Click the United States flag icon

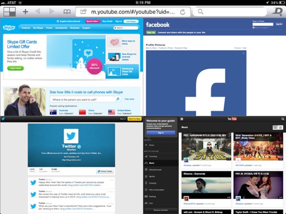[x=111, y=112]
